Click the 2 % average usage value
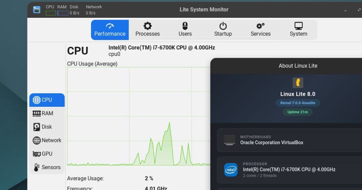 pyautogui.click(x=149, y=178)
